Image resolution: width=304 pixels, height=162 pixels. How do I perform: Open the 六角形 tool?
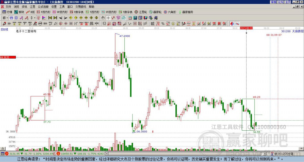[x=170, y=12]
